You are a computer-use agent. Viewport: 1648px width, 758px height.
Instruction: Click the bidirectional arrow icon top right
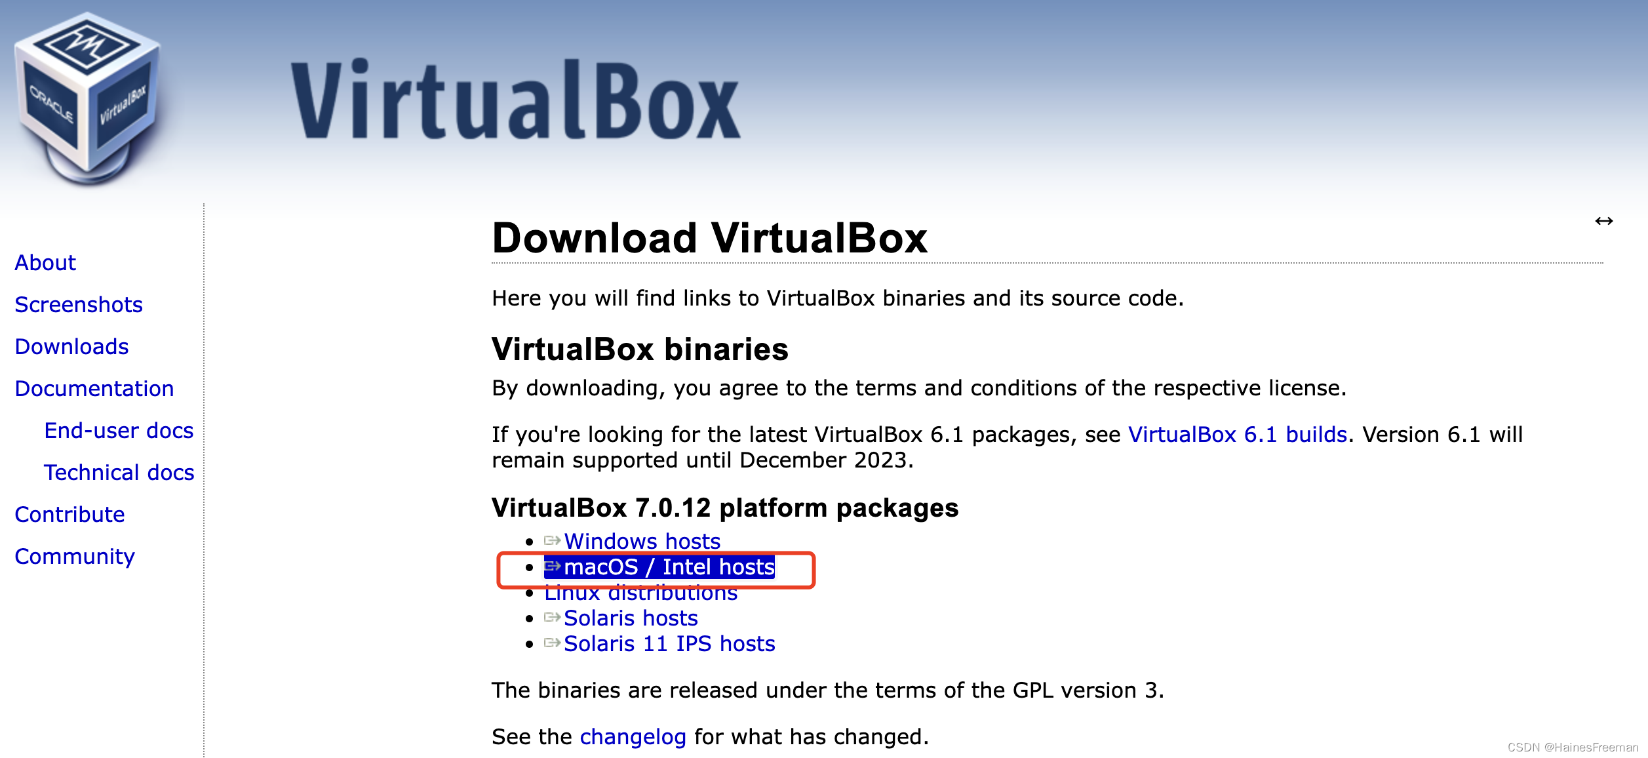(1604, 220)
